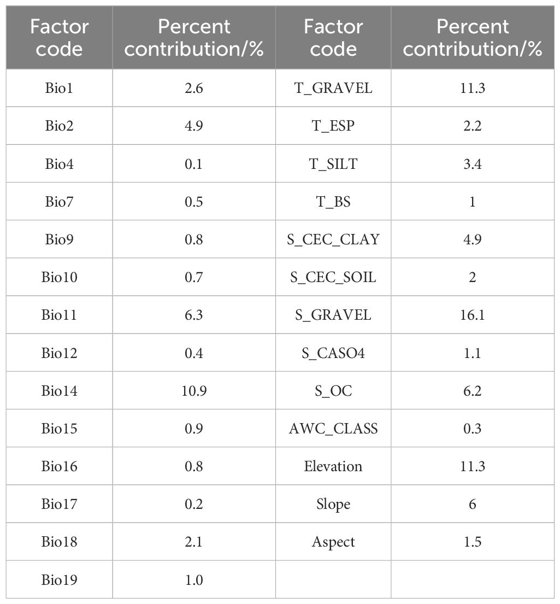560x604 pixels.
Task: Click the first Factor code header
Action: (x=59, y=38)
